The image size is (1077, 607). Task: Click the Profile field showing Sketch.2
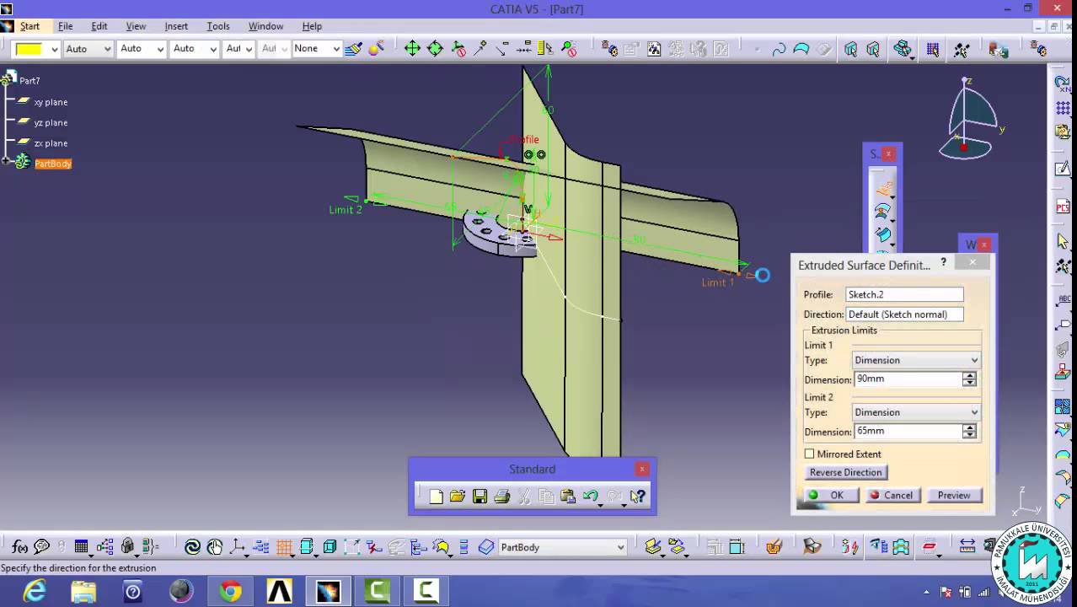[904, 294]
